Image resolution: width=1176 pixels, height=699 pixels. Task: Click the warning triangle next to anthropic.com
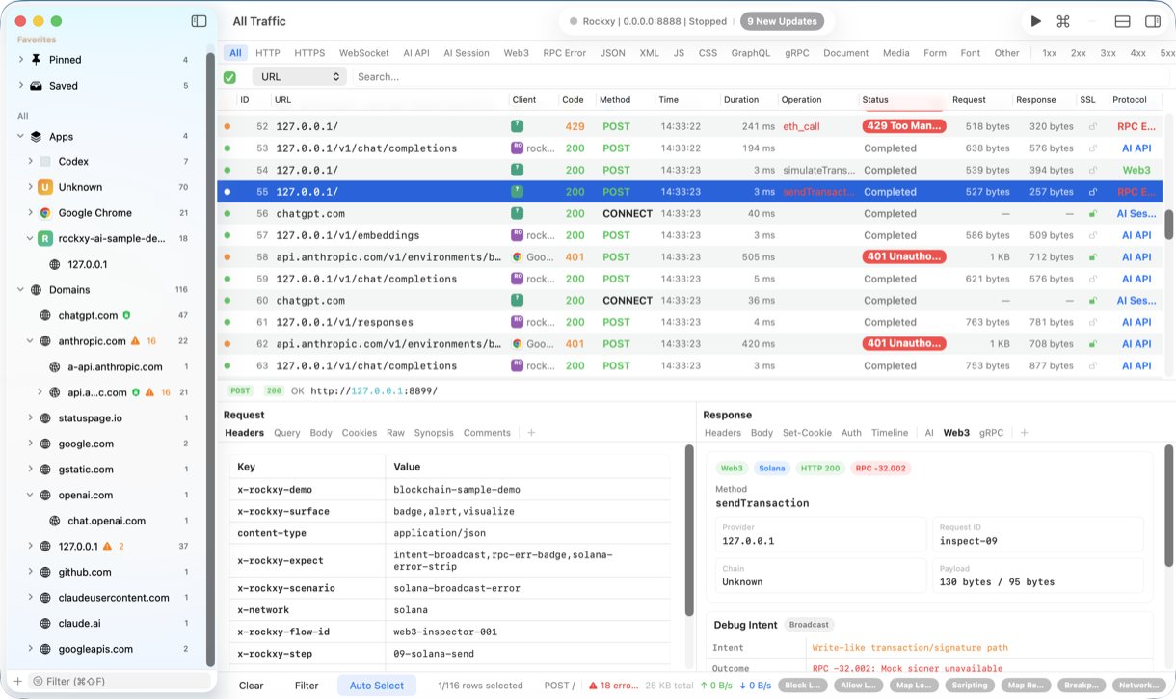[136, 341]
